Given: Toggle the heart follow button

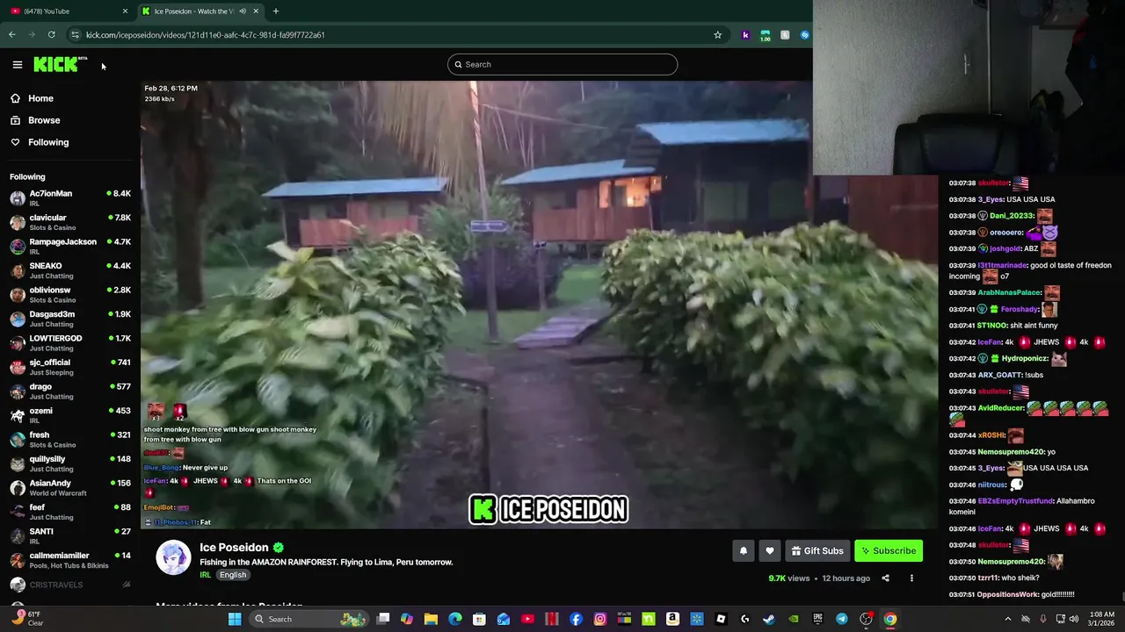Looking at the screenshot, I should [x=770, y=550].
